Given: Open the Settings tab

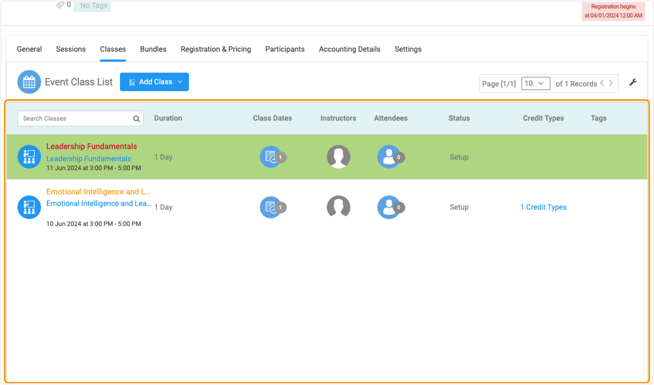Looking at the screenshot, I should tap(408, 49).
